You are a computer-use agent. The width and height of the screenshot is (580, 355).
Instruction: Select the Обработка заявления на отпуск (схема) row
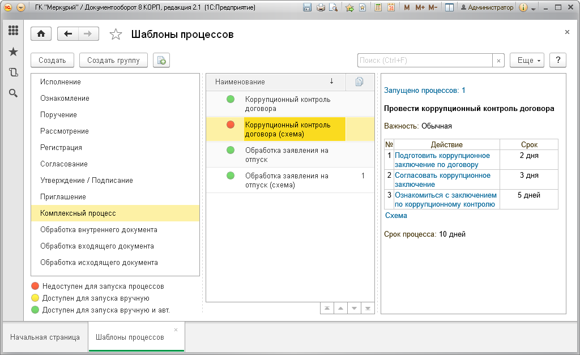[290, 180]
